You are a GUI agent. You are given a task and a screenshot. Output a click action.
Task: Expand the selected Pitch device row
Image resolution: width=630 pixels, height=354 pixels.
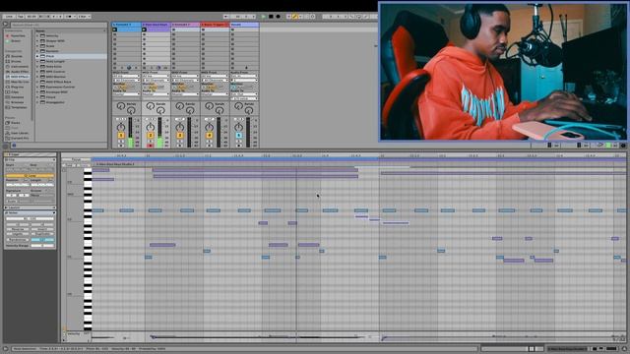pos(37,56)
